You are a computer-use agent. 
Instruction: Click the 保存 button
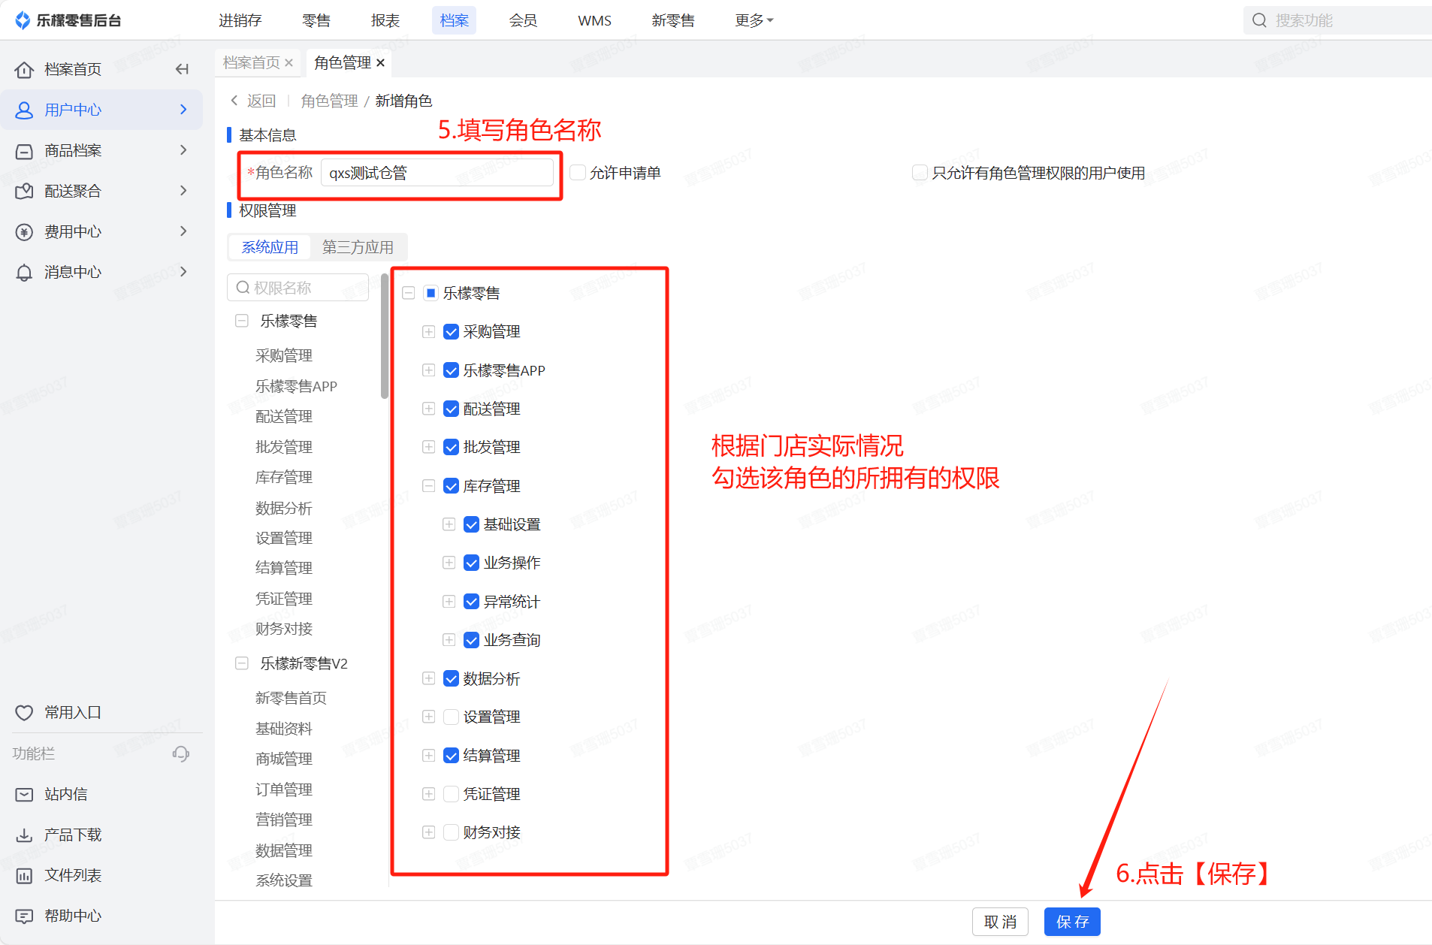(1072, 922)
